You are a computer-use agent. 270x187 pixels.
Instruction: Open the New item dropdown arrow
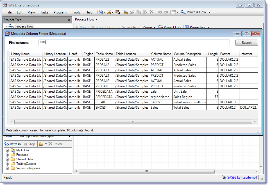pyautogui.click(x=104, y=12)
